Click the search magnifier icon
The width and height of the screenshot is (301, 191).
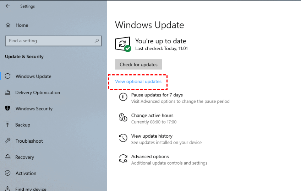(x=97, y=41)
